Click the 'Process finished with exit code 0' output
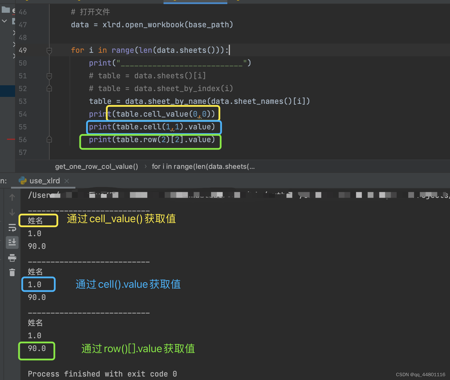Image resolution: width=450 pixels, height=380 pixels. click(x=102, y=374)
